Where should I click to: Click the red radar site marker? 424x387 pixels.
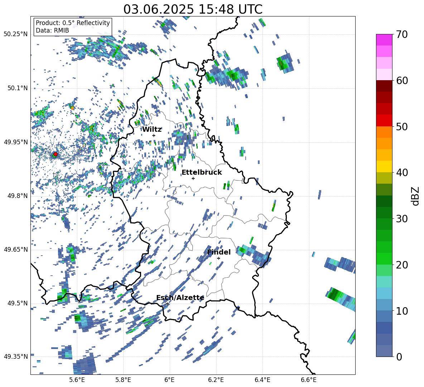pyautogui.click(x=56, y=154)
